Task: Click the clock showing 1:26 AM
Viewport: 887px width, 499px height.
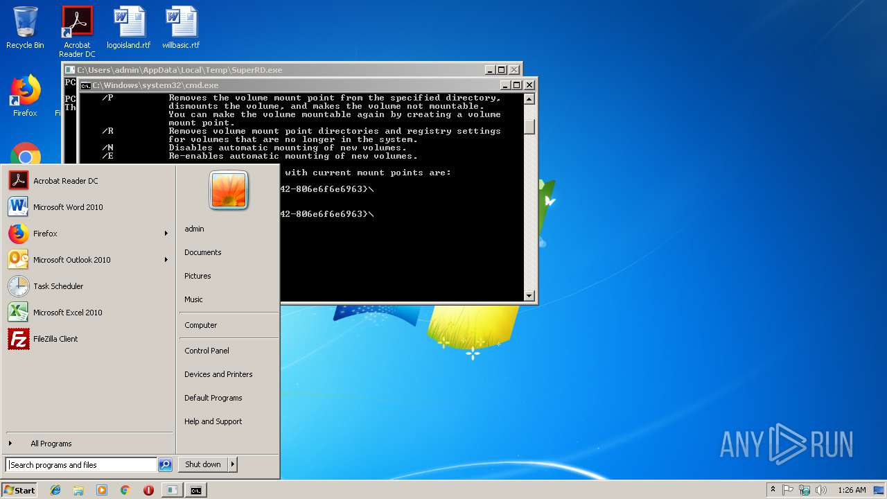Action: 852,490
